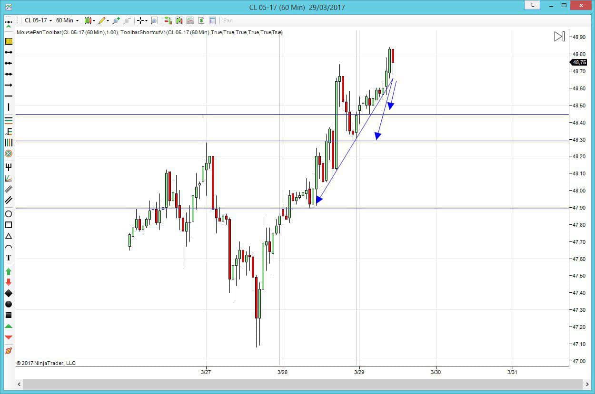The width and height of the screenshot is (595, 394).
Task: Select the Triangle drawing tool
Action: (9, 236)
